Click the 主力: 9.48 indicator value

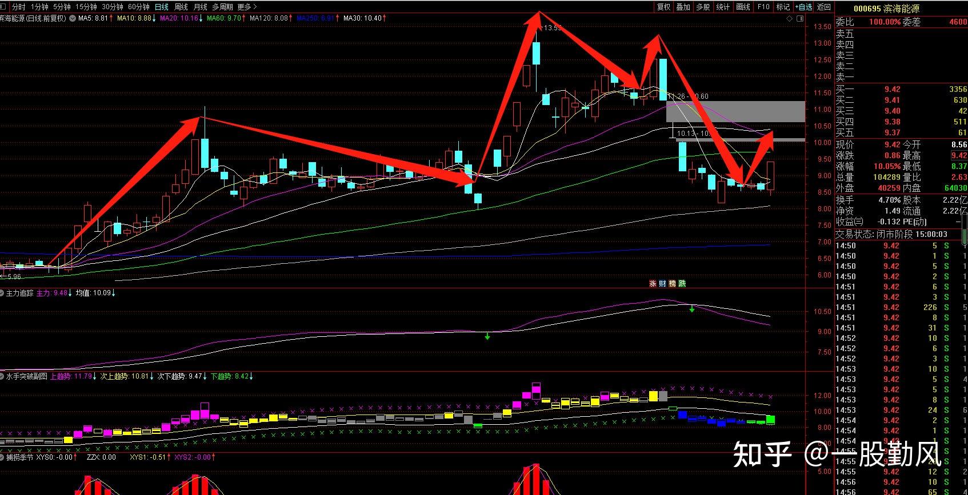51,293
